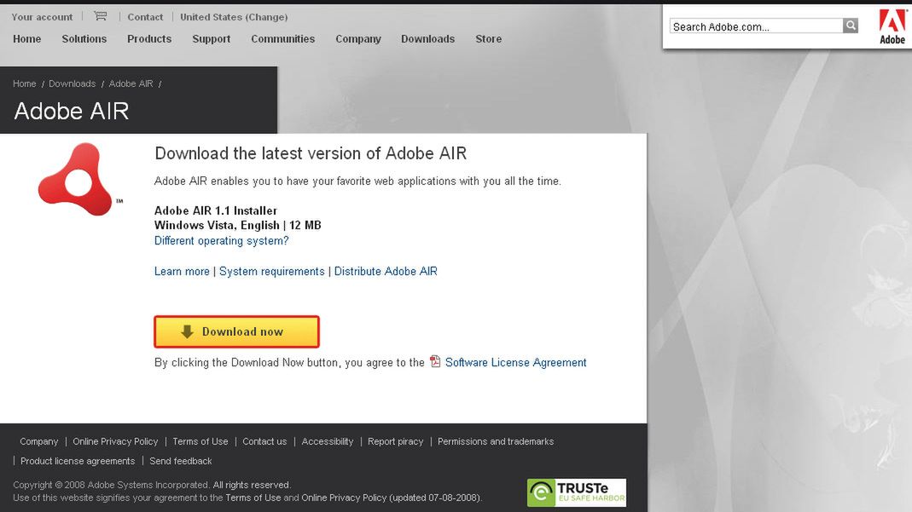Open Your account link
912x512 pixels.
(42, 17)
